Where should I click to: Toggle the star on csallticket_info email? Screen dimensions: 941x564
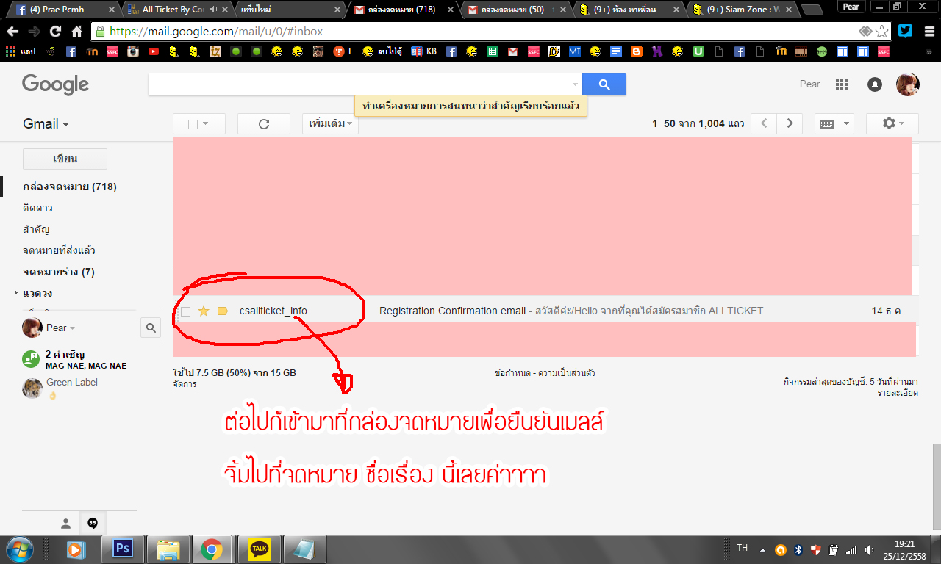(x=204, y=311)
